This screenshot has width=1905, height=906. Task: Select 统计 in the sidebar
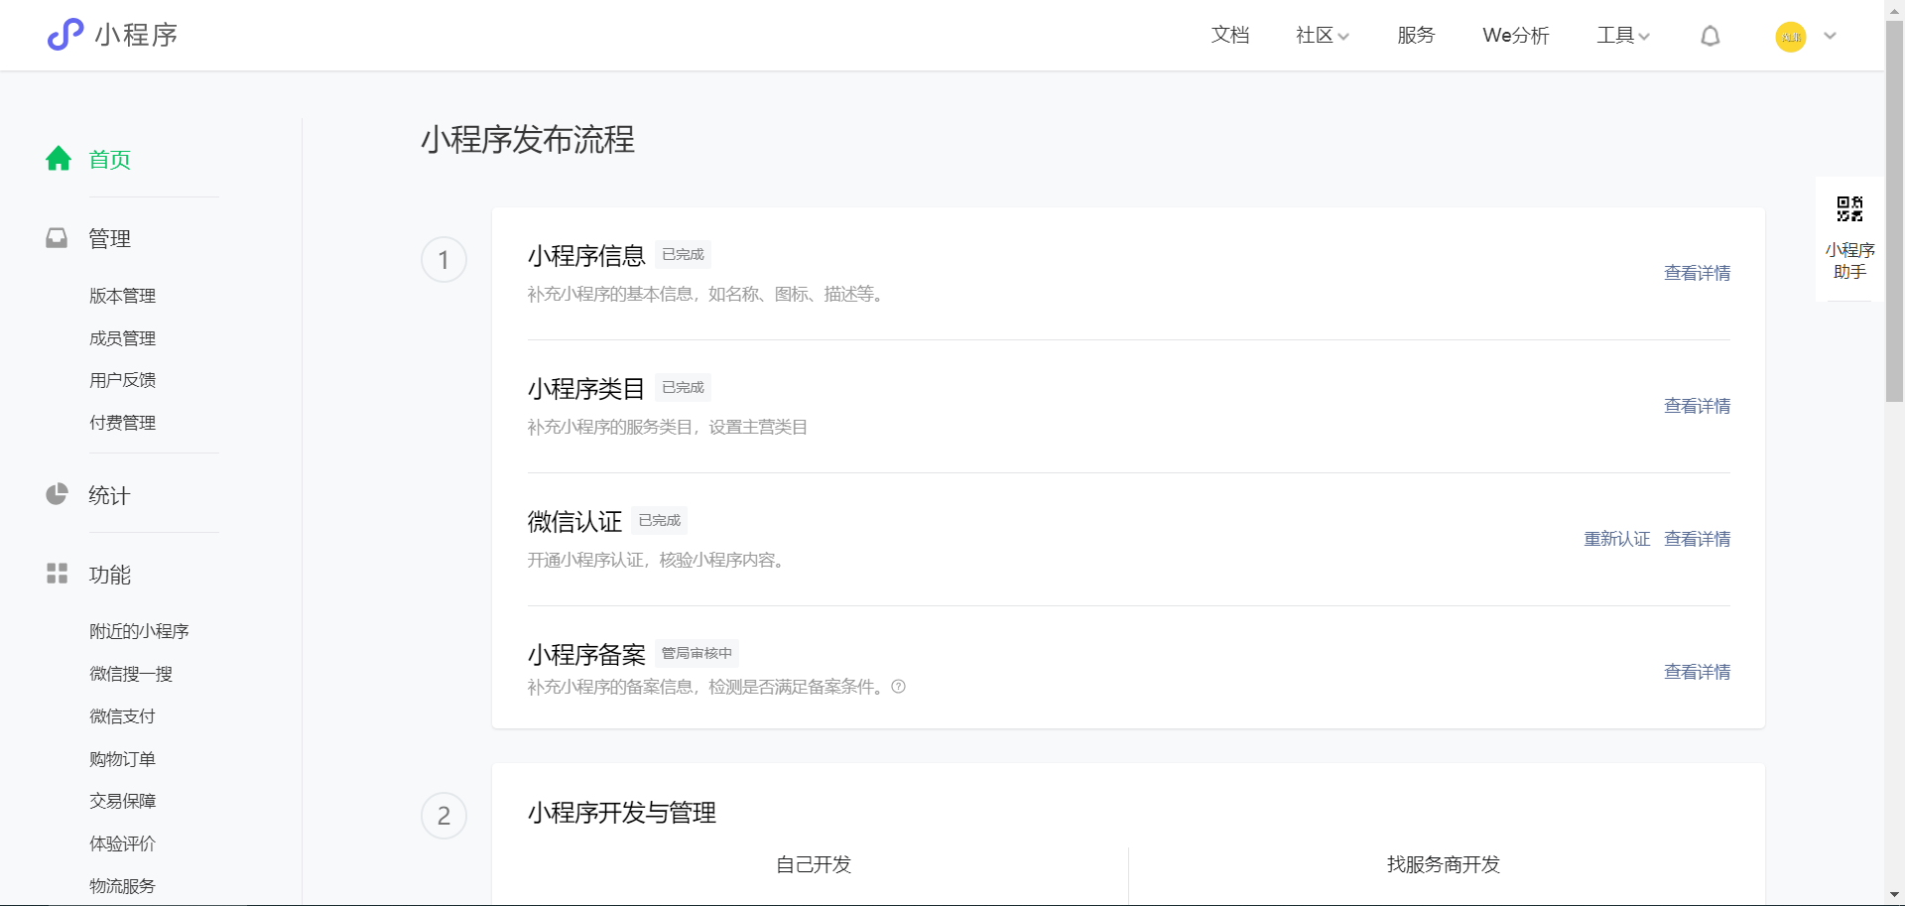(109, 496)
